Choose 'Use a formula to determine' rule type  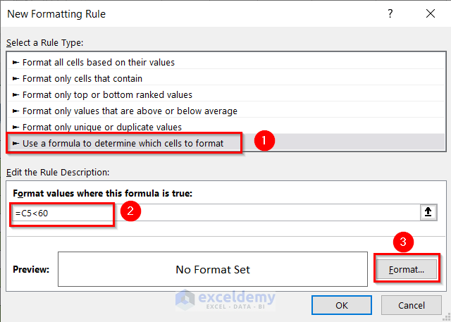pos(123,143)
